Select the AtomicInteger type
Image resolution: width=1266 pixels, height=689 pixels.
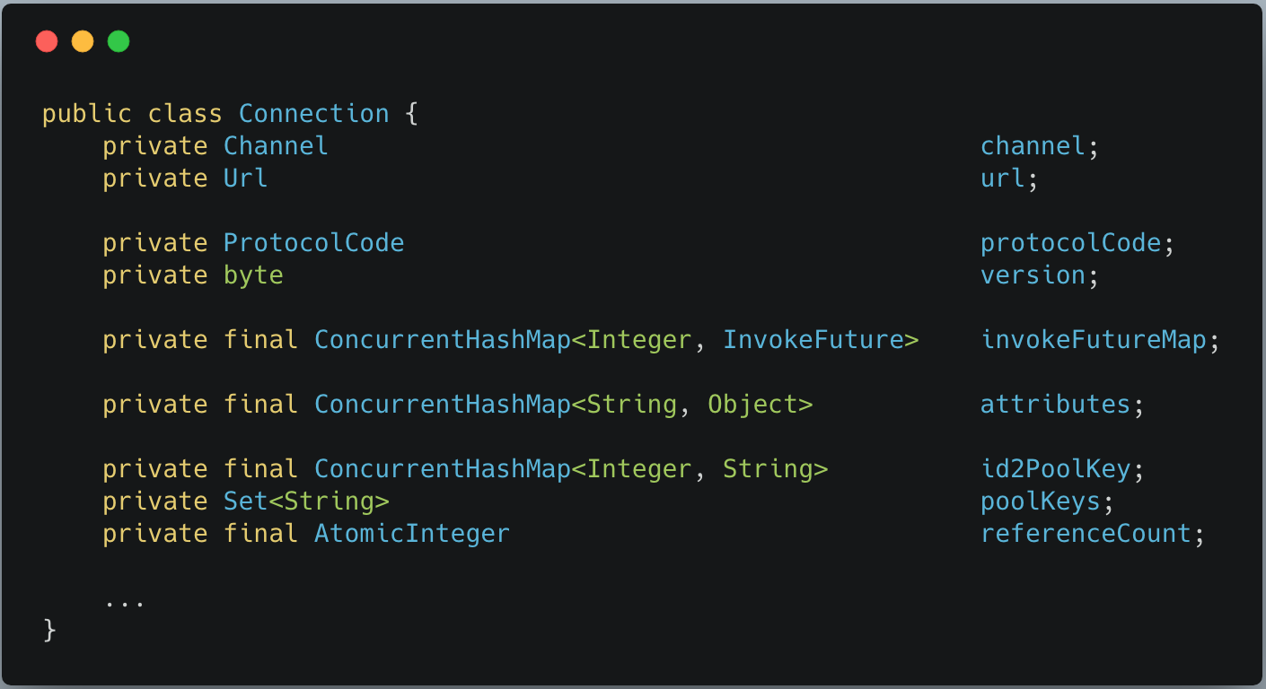[411, 534]
